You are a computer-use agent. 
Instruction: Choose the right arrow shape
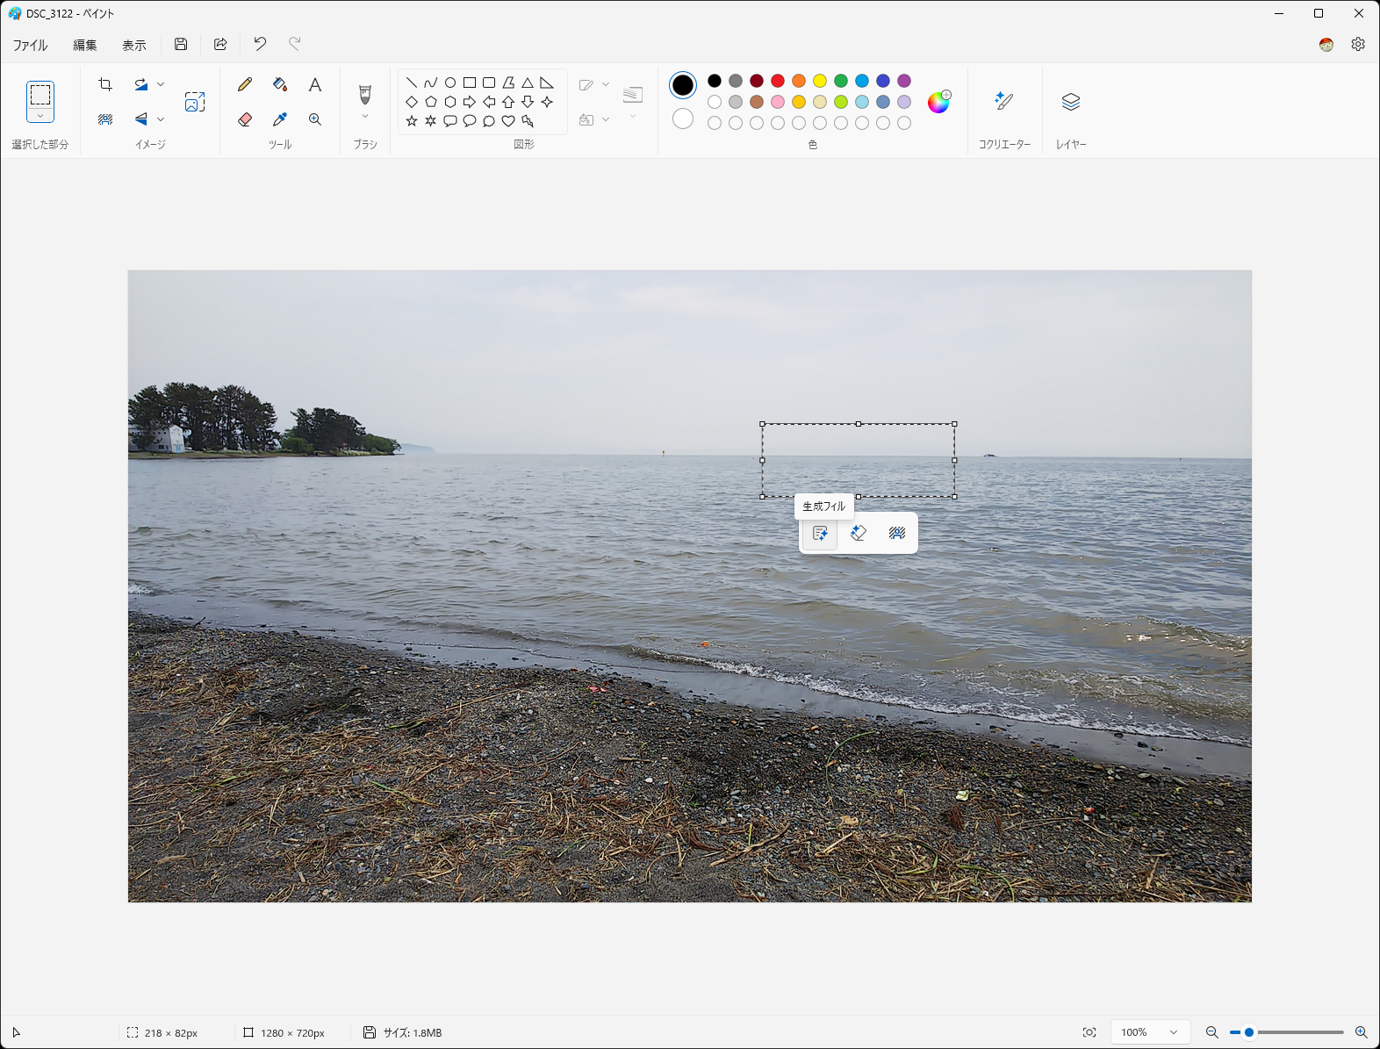[470, 102]
